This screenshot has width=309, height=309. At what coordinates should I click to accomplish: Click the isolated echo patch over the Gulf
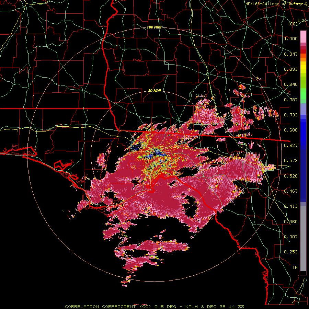152,253
